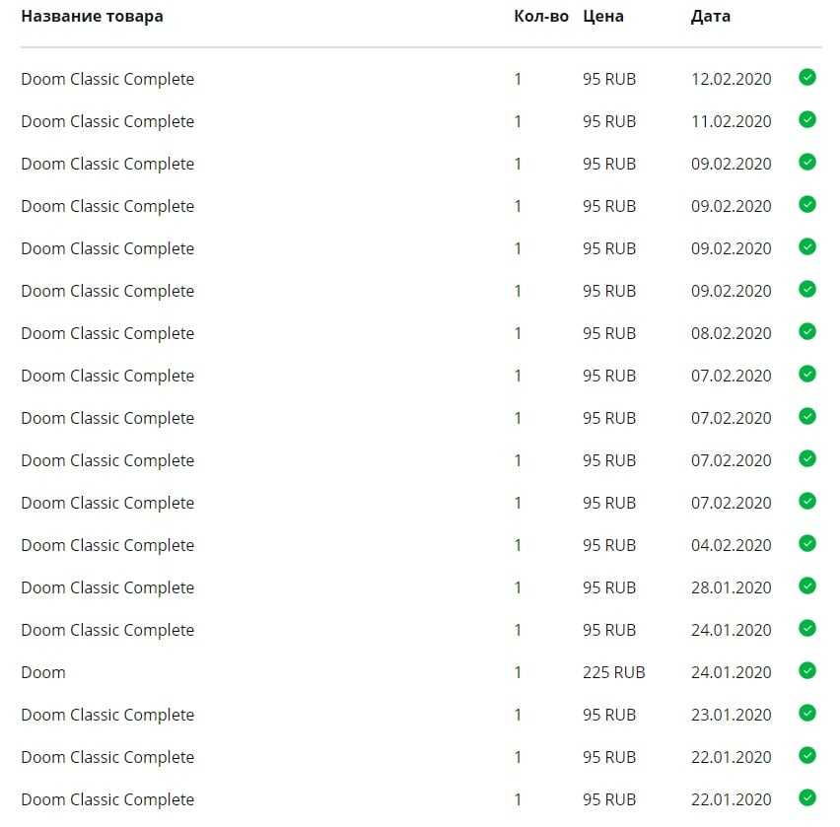
Task: Click green checkmark for 11.02.2020 order
Action: click(x=806, y=120)
